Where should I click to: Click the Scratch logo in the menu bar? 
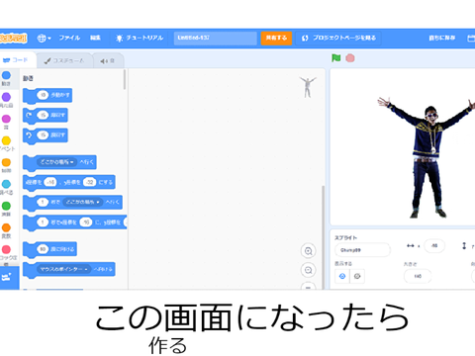tap(13, 39)
